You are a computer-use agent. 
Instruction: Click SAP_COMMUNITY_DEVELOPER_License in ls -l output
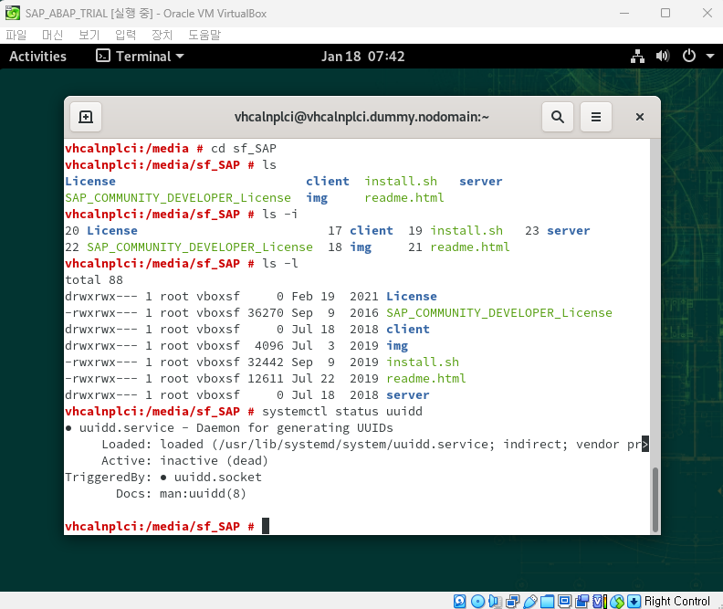[x=499, y=313]
